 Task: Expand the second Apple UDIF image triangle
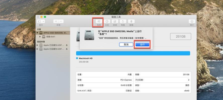pos(37,49)
